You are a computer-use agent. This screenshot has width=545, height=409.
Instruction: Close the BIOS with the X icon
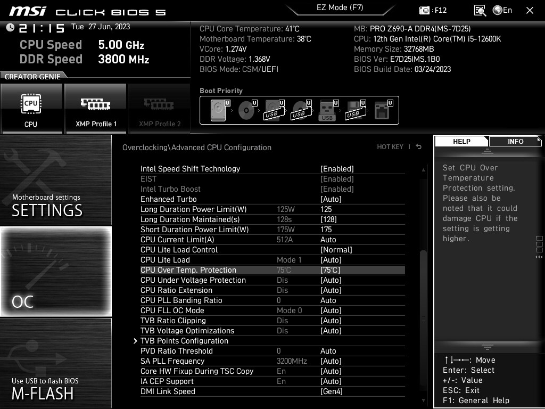click(x=530, y=11)
